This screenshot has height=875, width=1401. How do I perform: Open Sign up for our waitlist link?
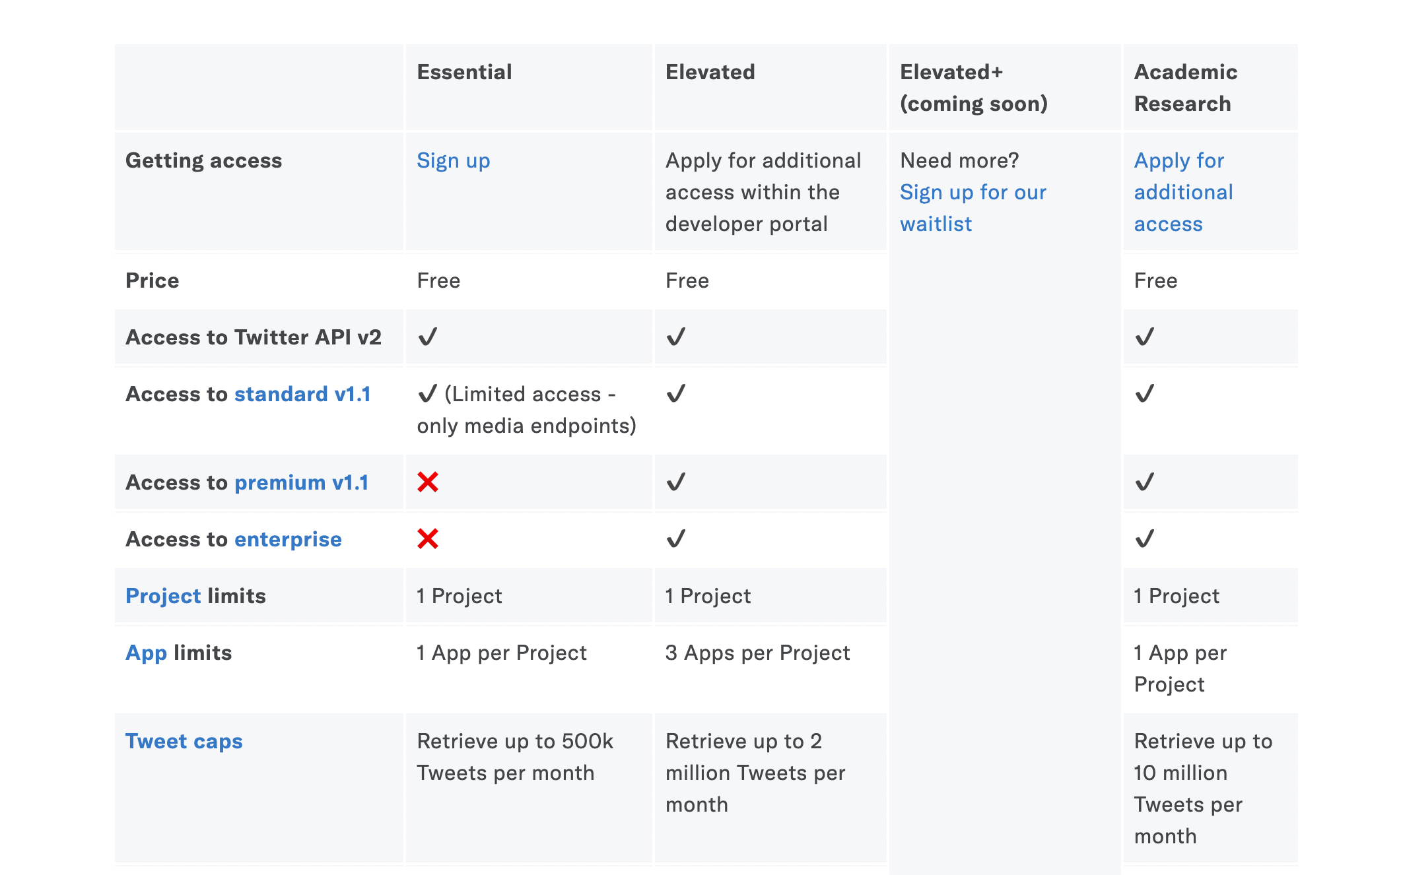(973, 208)
